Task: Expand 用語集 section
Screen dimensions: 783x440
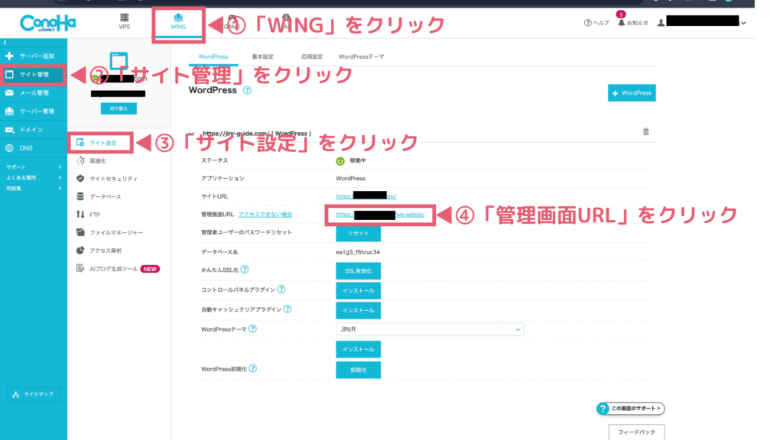Action: (x=34, y=189)
